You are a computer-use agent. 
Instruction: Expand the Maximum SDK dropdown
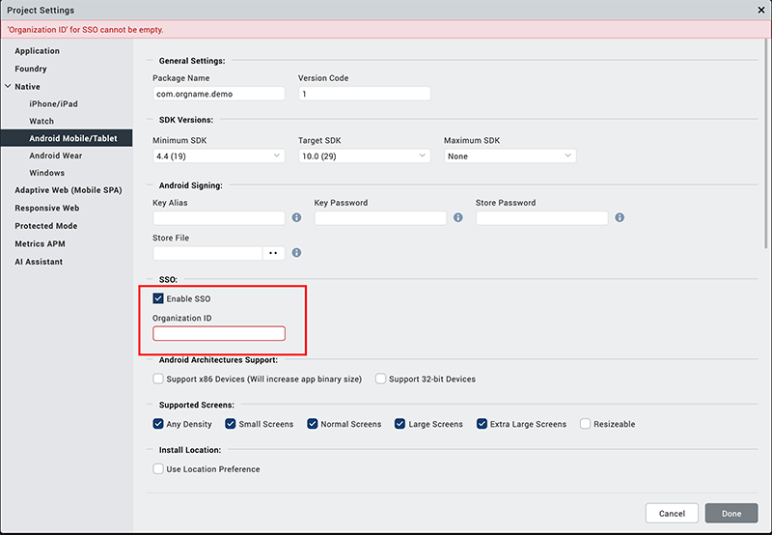510,155
